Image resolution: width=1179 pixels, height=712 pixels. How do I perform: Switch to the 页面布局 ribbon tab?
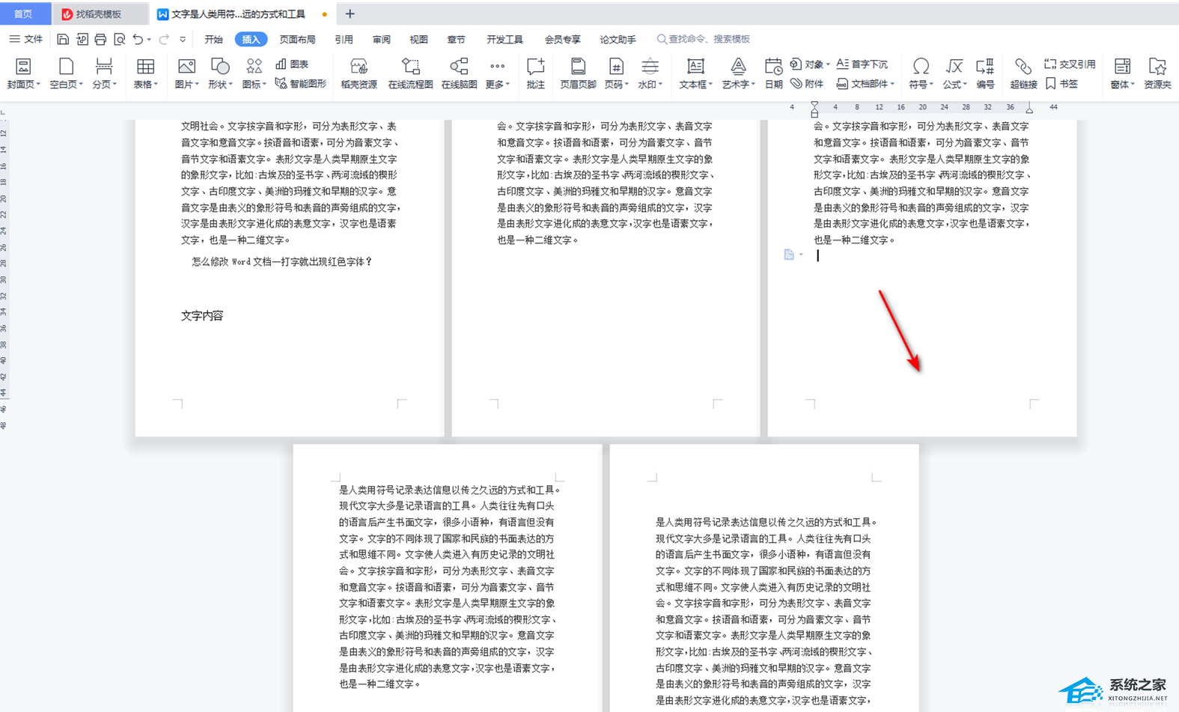[297, 39]
